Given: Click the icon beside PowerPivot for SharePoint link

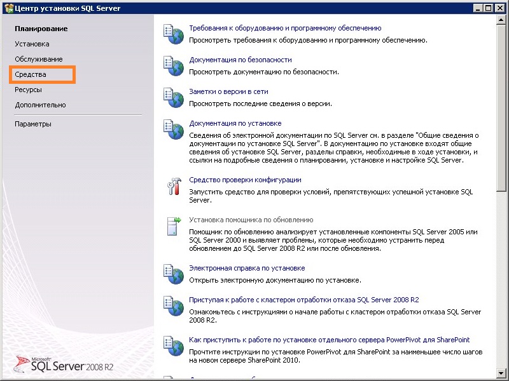Looking at the screenshot, I should click(173, 345).
